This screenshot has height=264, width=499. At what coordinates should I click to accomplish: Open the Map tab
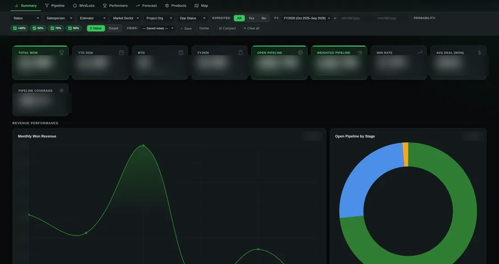click(201, 6)
